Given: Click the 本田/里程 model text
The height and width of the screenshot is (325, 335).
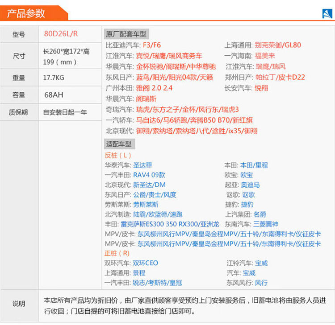Looking at the screenshot, I should [254, 165].
